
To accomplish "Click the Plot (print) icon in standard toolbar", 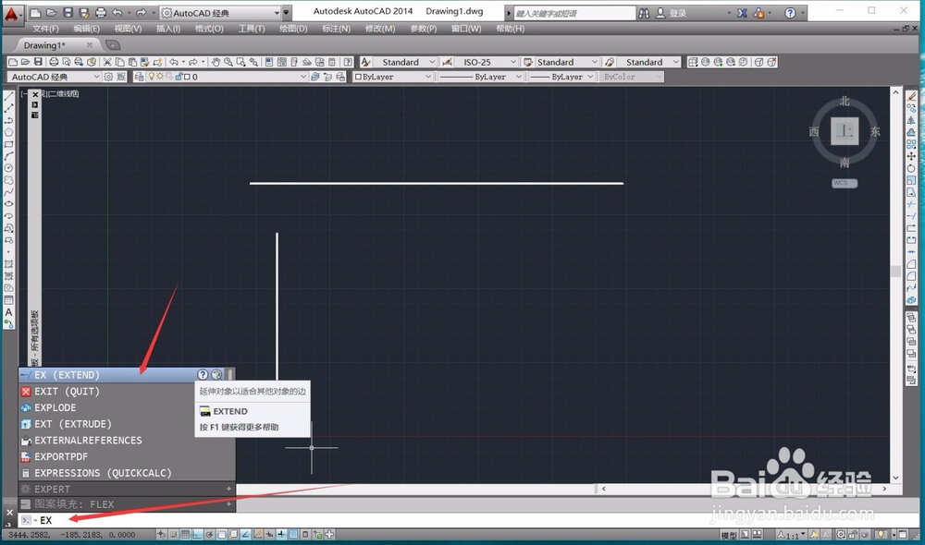I will (54, 62).
